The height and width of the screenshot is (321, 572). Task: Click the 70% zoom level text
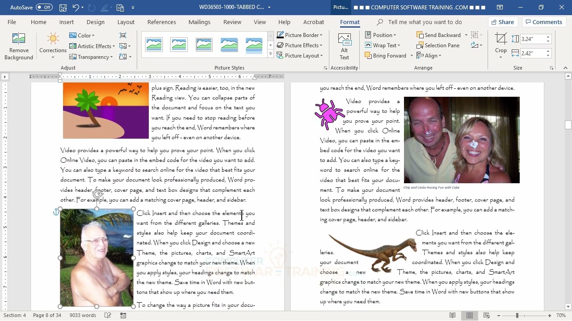pyautogui.click(x=561, y=315)
